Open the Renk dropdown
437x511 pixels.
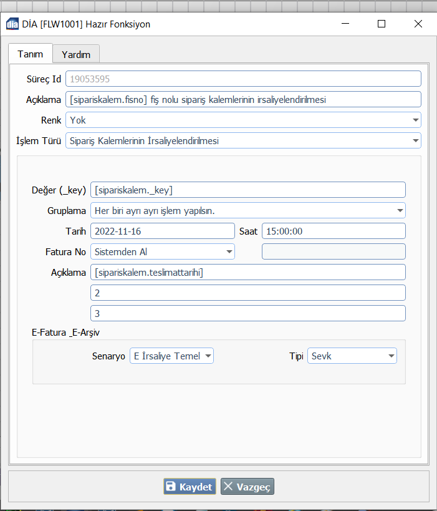click(243, 120)
